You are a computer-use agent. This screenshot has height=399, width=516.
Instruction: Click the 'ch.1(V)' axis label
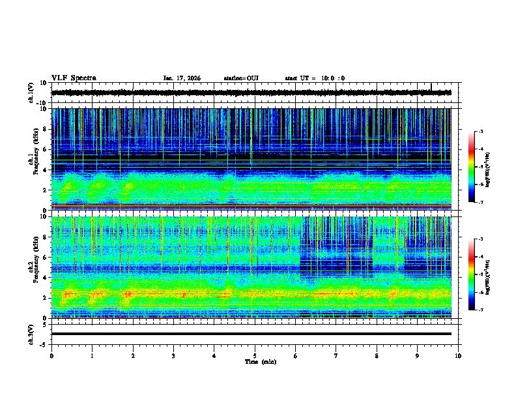[x=31, y=93]
